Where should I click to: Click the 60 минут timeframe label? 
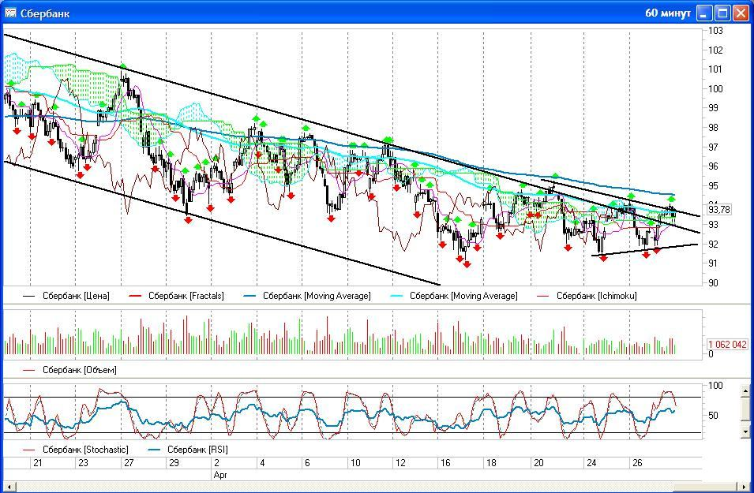coord(668,13)
